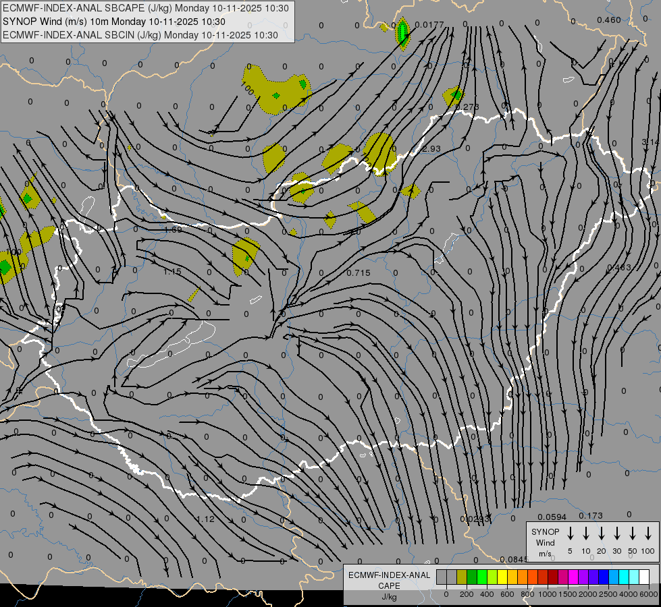This screenshot has height=607, width=661.
Task: Click the 4000 tick on the CAPE legend
Action: [629, 594]
